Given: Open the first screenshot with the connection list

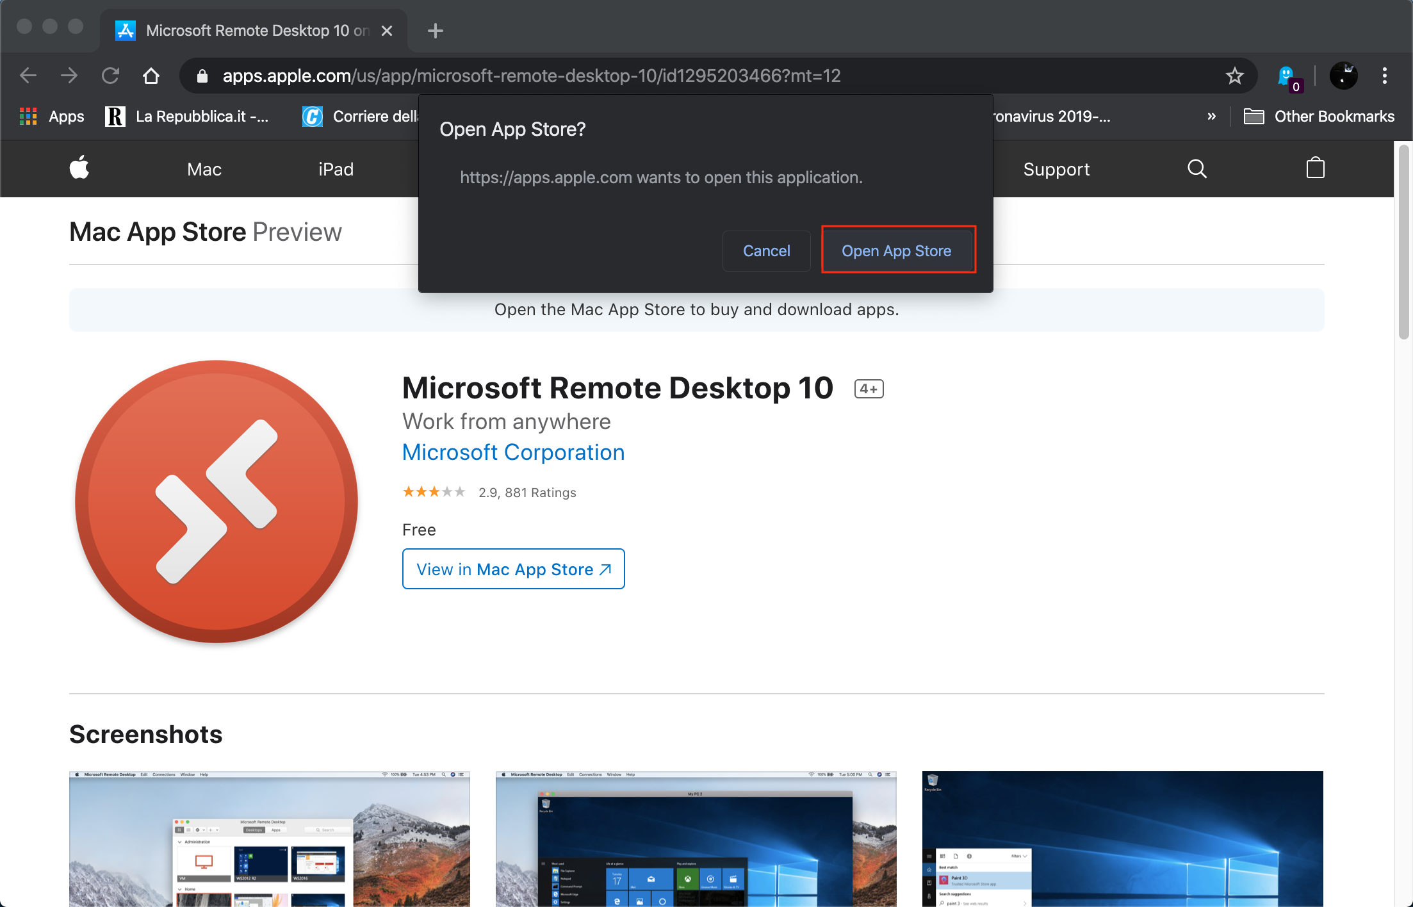Looking at the screenshot, I should tap(270, 838).
